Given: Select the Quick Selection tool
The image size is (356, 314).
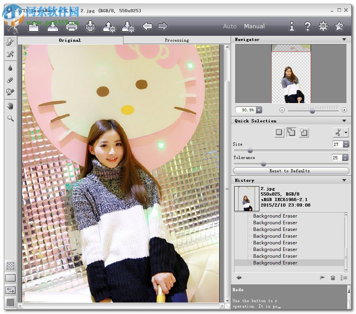Looking at the screenshot, I should 10,42.
